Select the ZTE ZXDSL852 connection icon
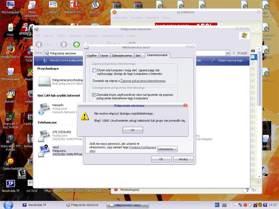Screen dimensions: 279x209 click(x=44, y=136)
